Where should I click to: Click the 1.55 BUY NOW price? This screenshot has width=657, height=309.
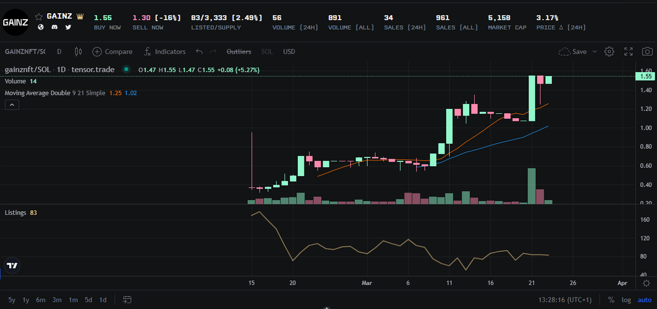tap(103, 18)
